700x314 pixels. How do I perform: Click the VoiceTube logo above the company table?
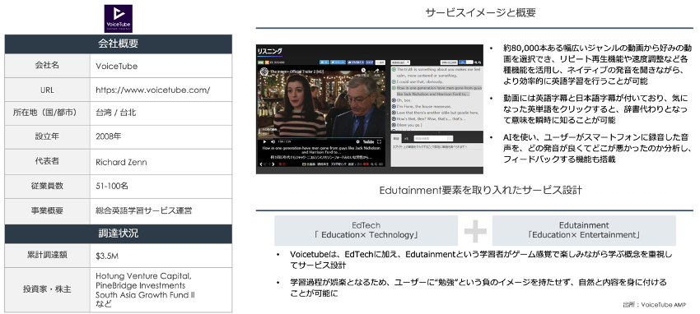[119, 19]
